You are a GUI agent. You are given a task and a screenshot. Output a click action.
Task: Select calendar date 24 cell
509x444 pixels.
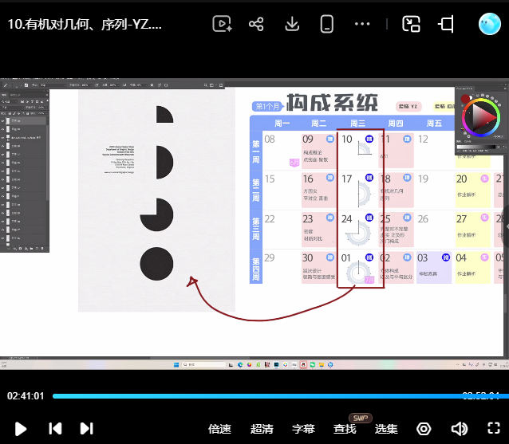pos(358,230)
